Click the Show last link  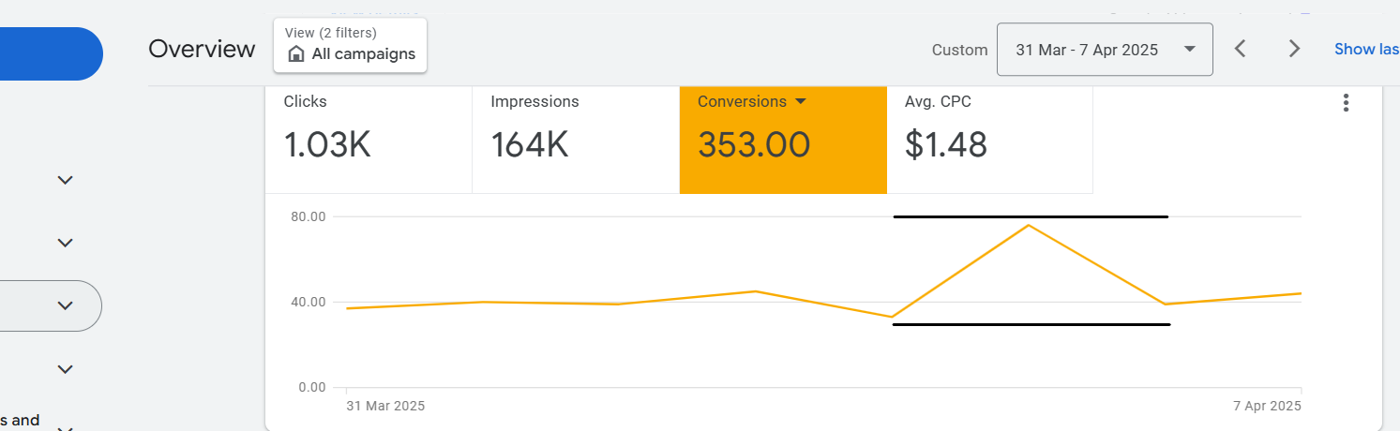[1366, 49]
